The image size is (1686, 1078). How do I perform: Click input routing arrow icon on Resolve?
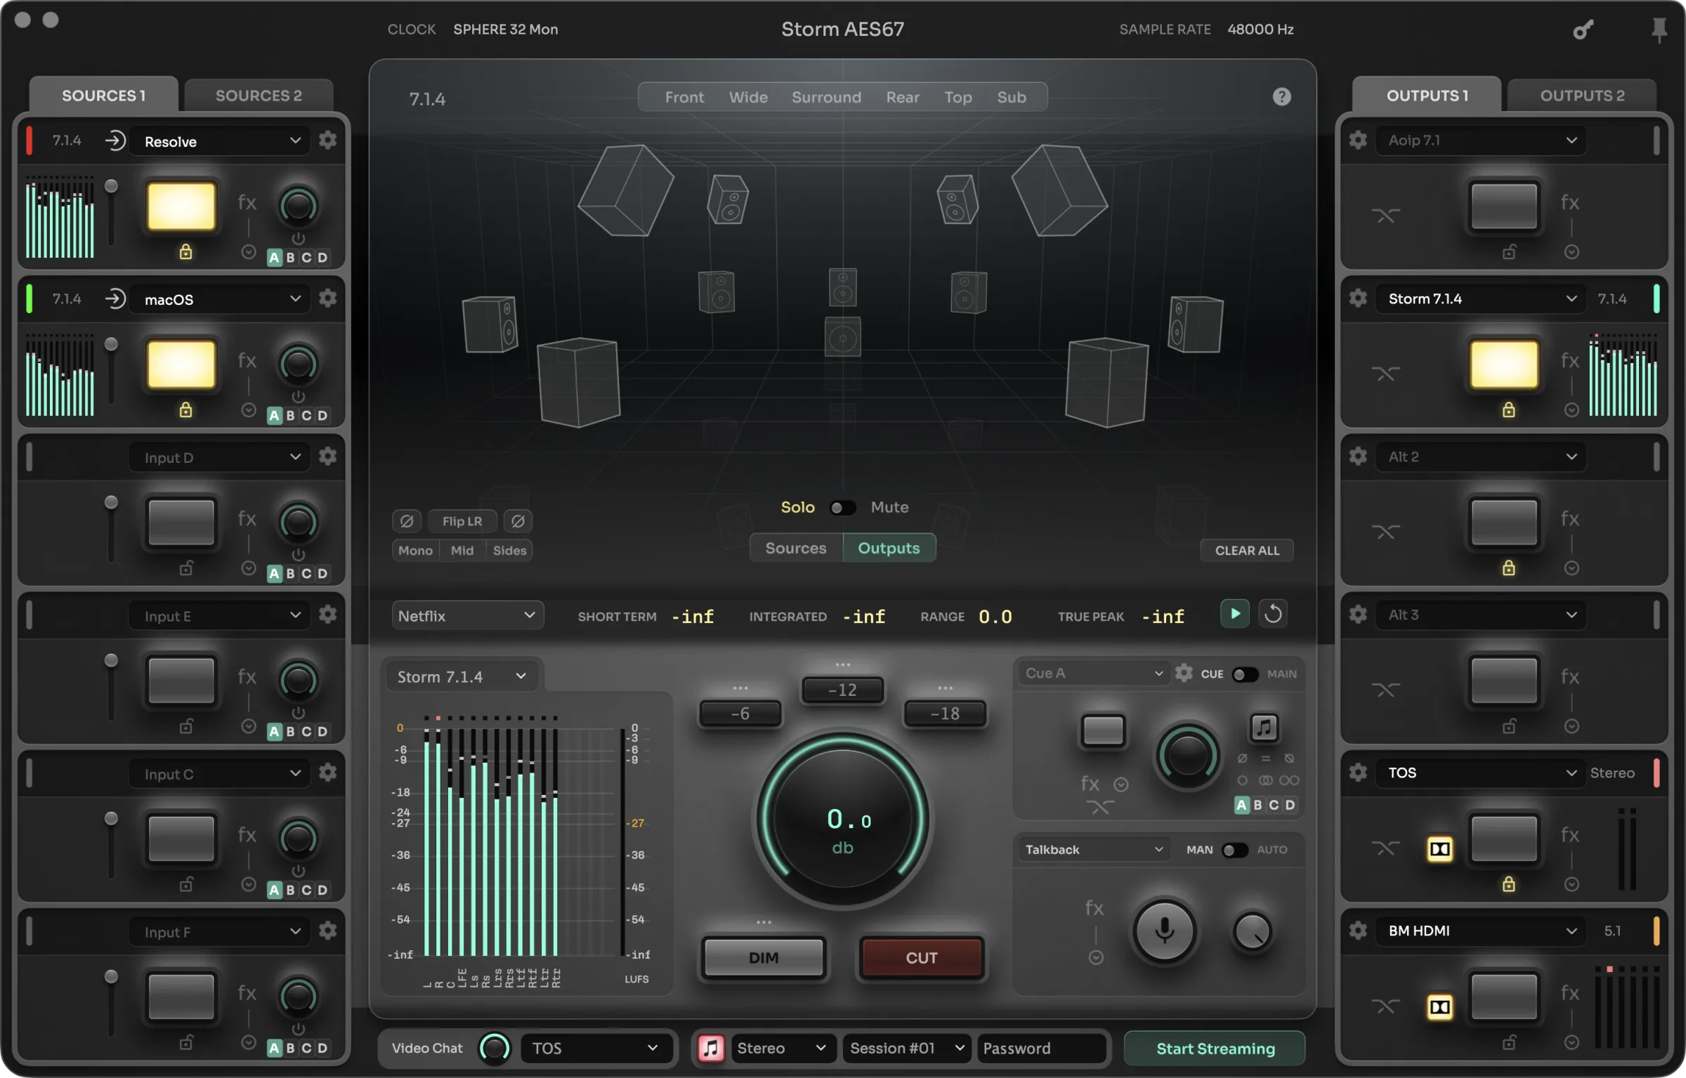coord(115,140)
